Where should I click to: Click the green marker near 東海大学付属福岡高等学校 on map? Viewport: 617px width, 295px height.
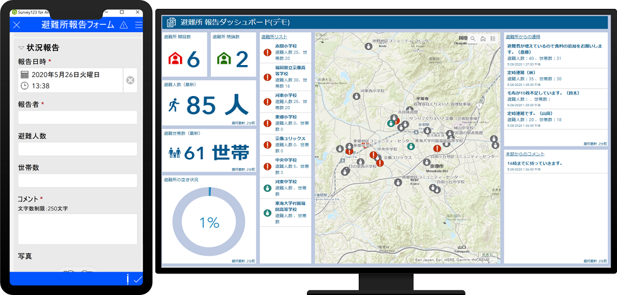coord(411,147)
